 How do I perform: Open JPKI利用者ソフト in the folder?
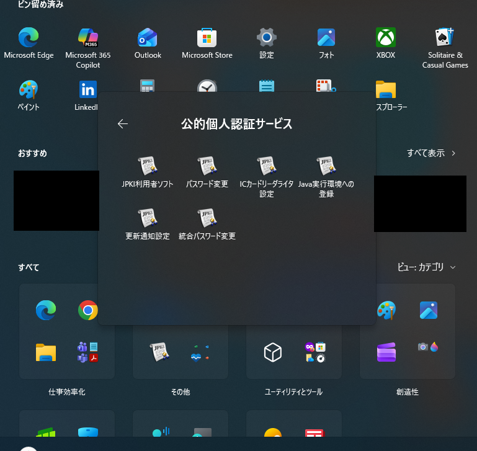[x=148, y=172]
